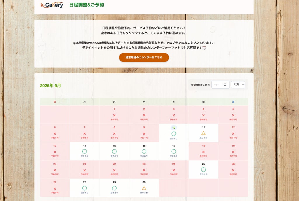Image resolution: width=299 pixels, height=201 pixels.
Task: Choose the available circle on September 14
Action: [x=84, y=151]
